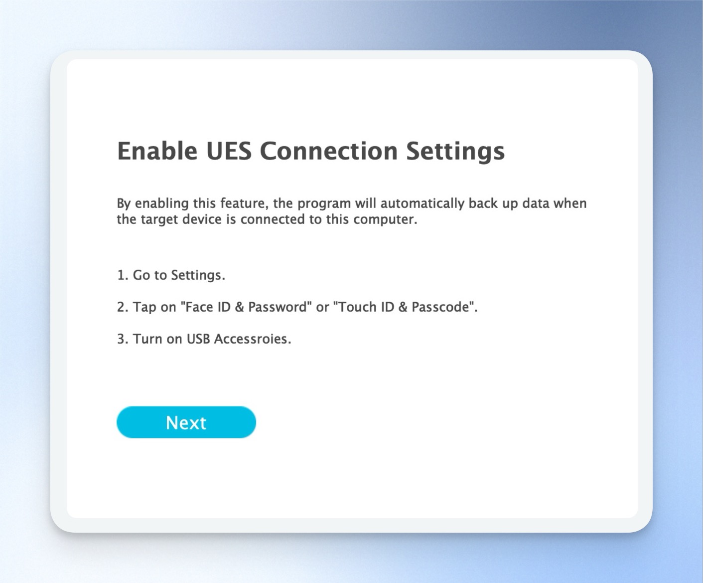Click the word "Settings" in step 1
The height and width of the screenshot is (583, 703).
click(x=196, y=275)
